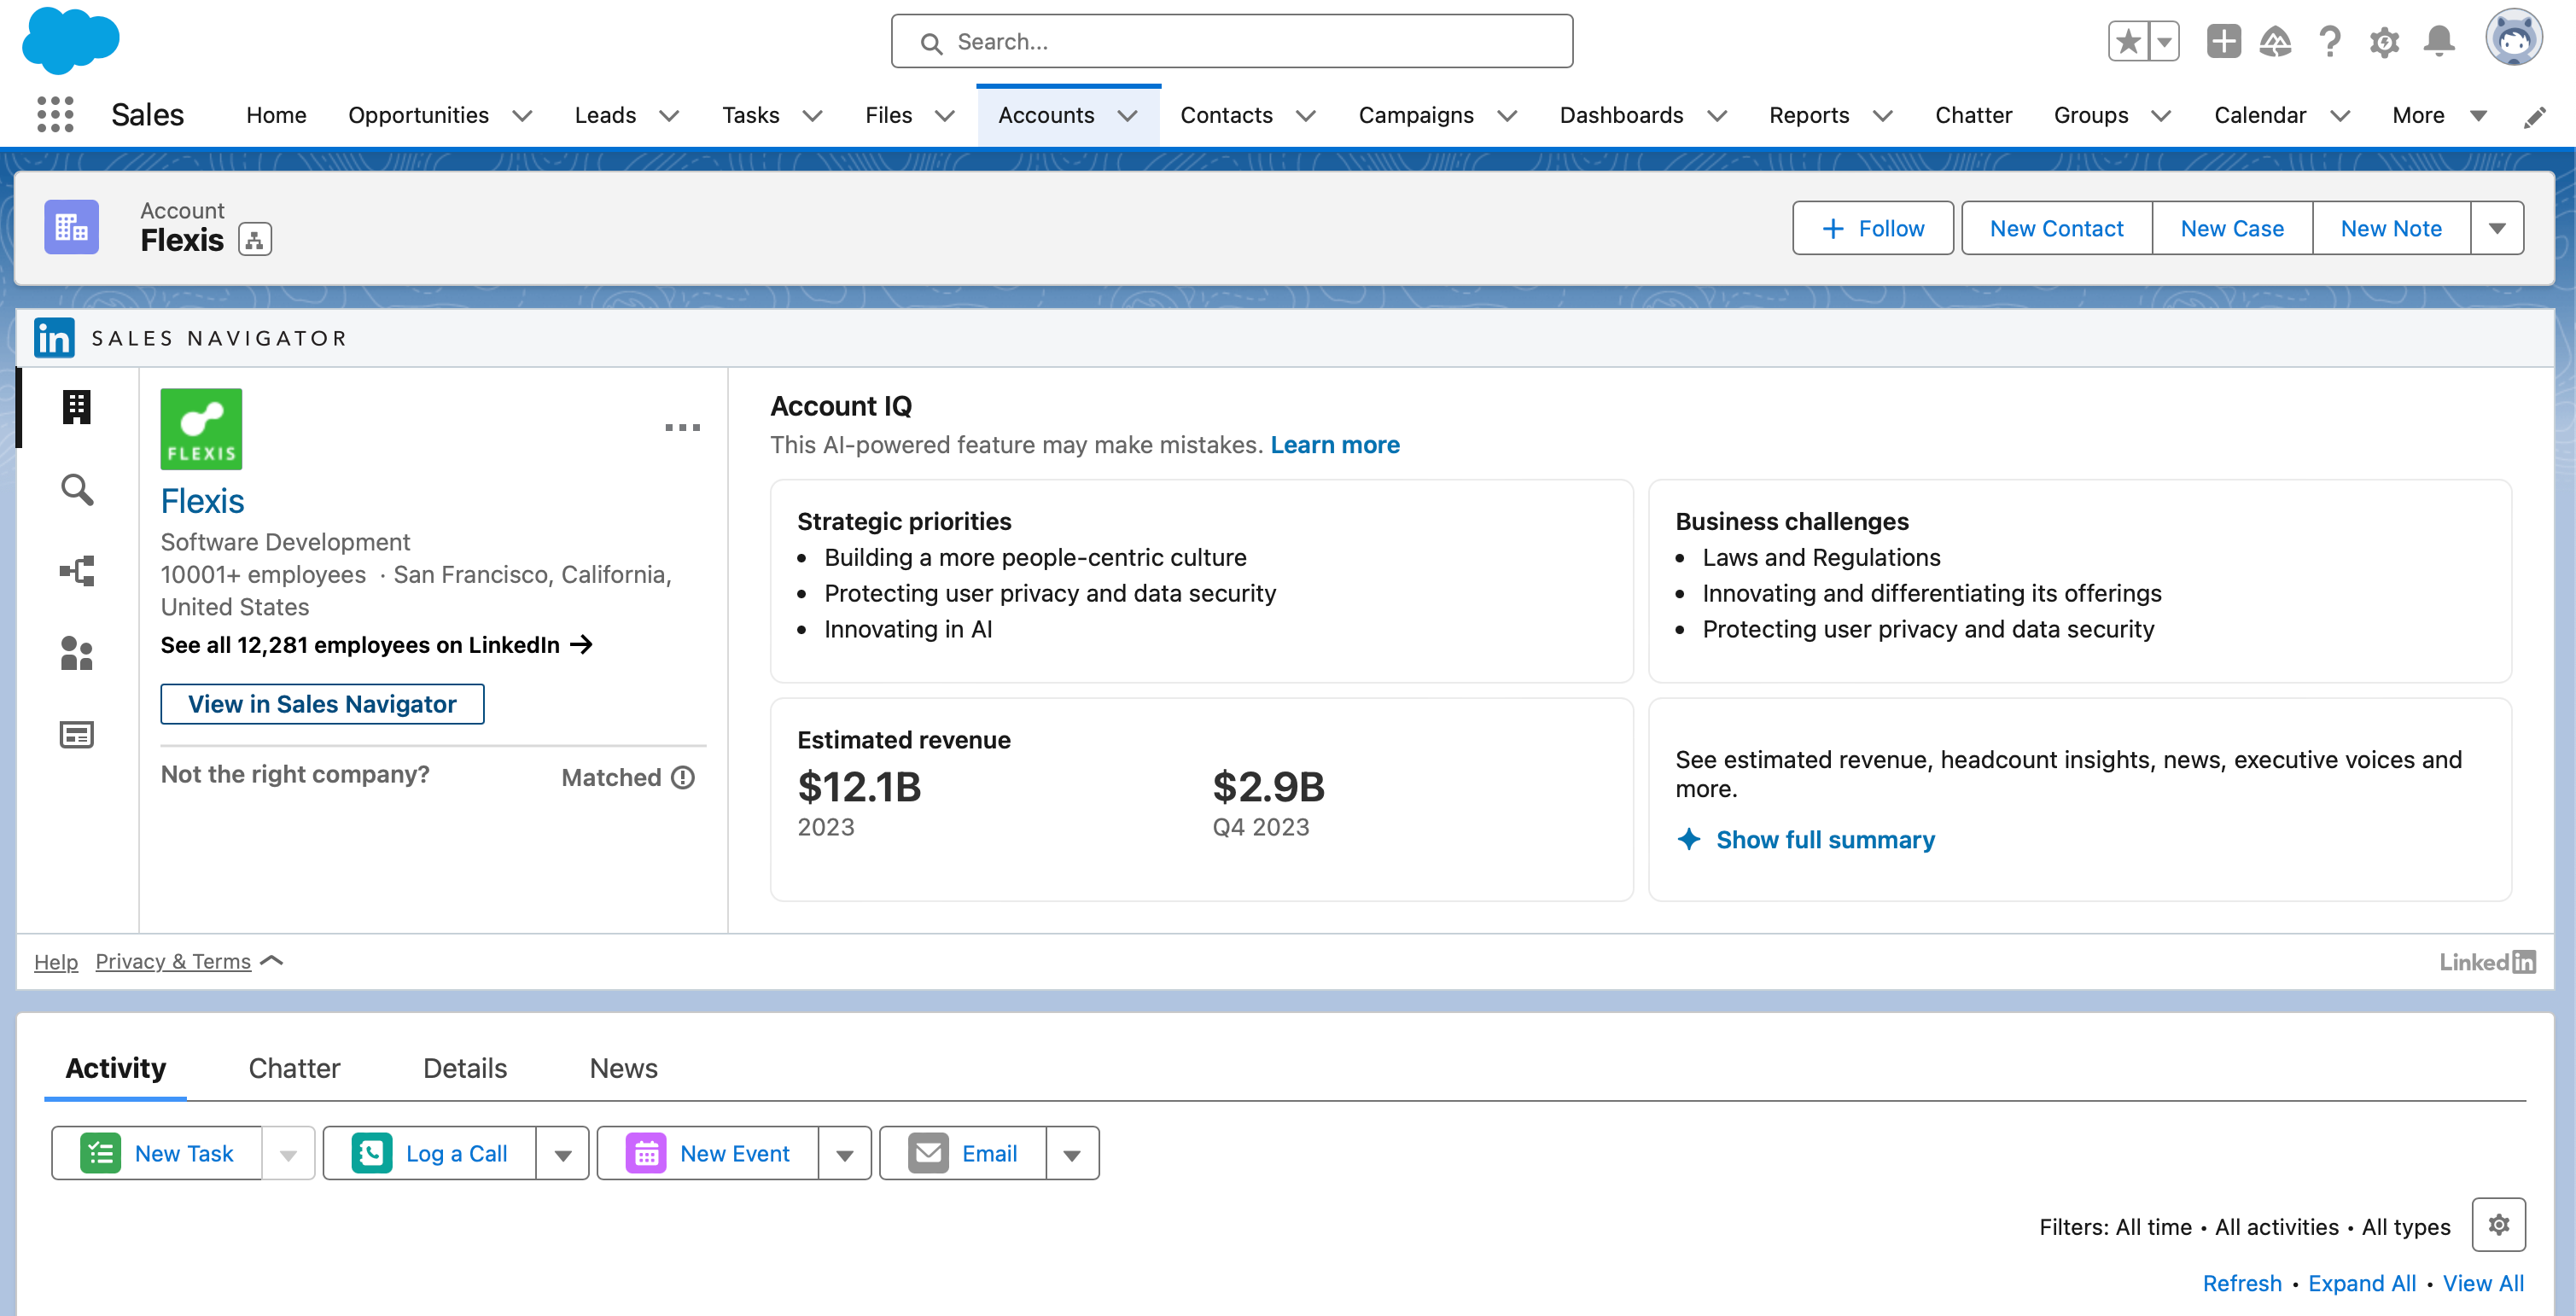
Task: Click the New Contact button
Action: tap(2056, 228)
